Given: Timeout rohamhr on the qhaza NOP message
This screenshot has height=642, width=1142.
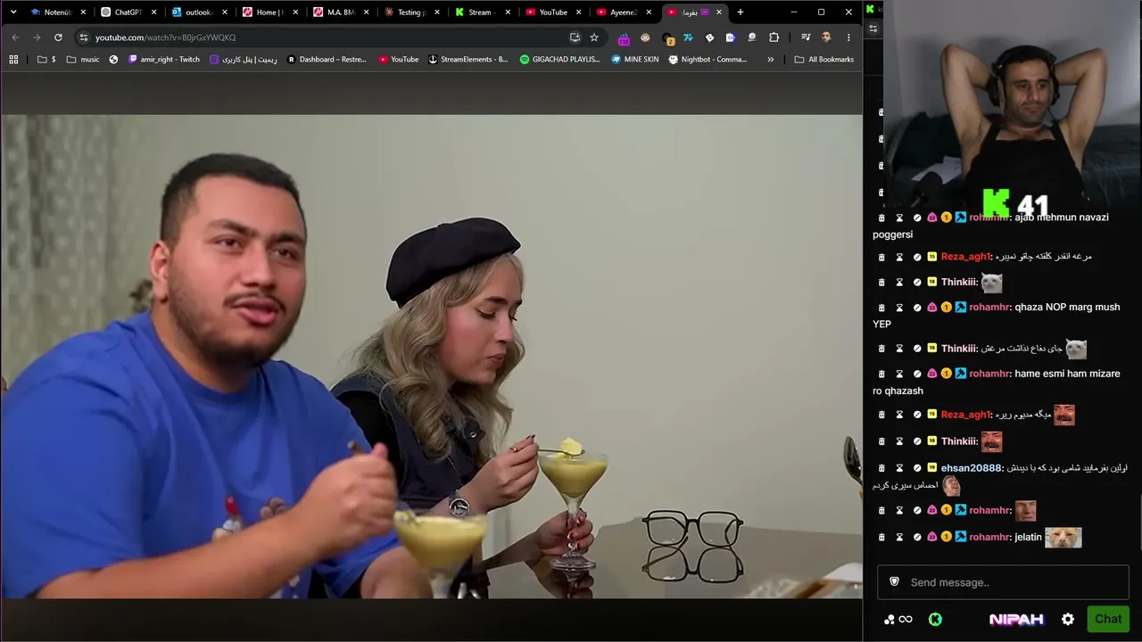Looking at the screenshot, I should pyautogui.click(x=899, y=308).
